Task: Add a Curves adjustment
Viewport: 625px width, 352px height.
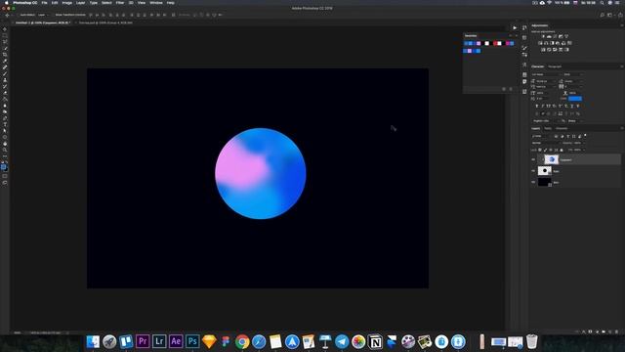Action: (555, 36)
